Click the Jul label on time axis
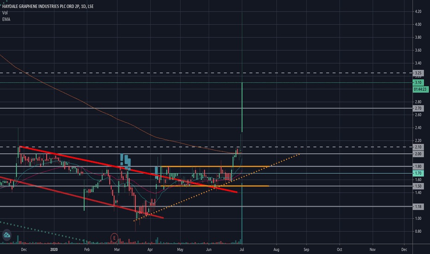 tap(242, 249)
